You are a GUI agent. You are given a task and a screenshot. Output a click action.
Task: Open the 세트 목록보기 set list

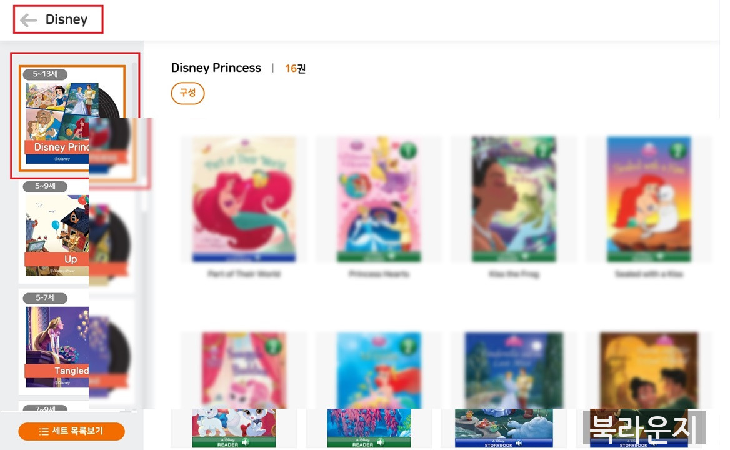tap(71, 431)
